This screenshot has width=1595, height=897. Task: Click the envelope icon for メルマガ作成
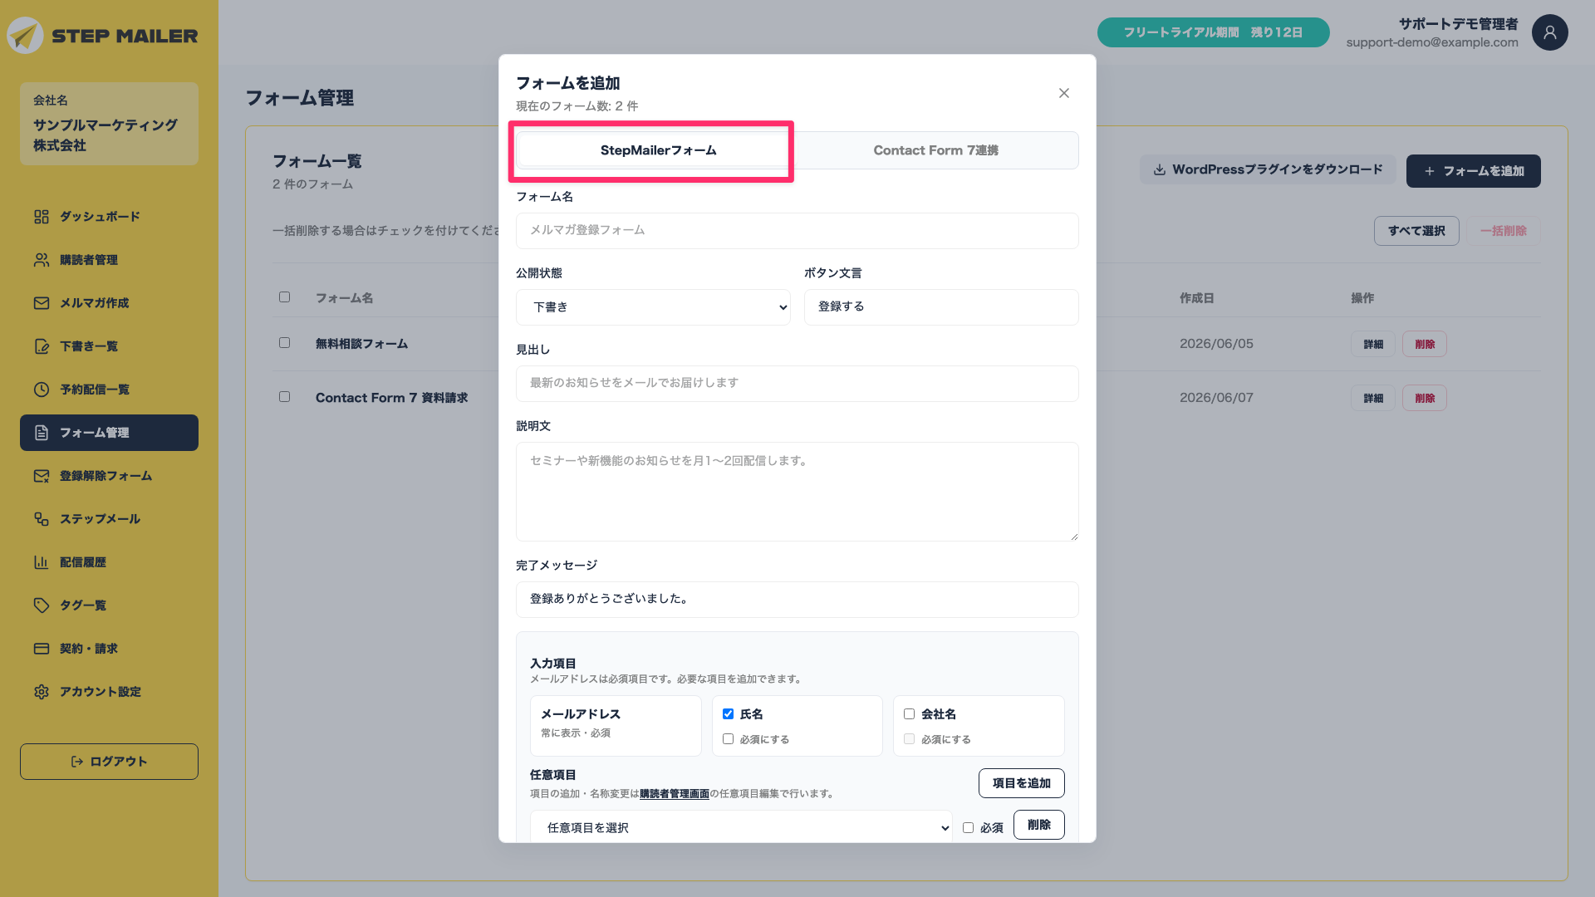pyautogui.click(x=42, y=303)
